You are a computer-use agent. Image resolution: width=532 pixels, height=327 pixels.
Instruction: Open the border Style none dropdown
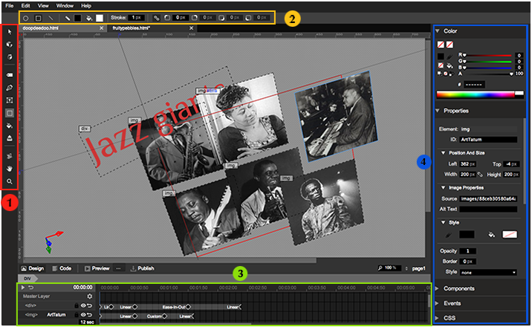click(488, 273)
